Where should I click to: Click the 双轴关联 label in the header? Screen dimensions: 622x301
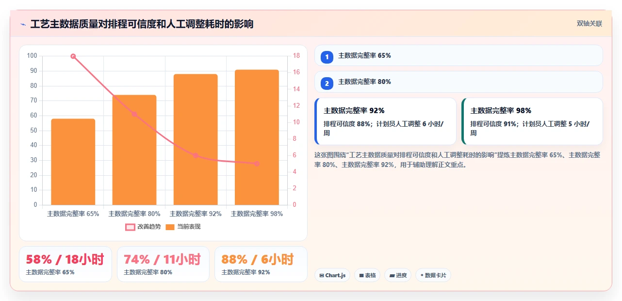pyautogui.click(x=589, y=24)
